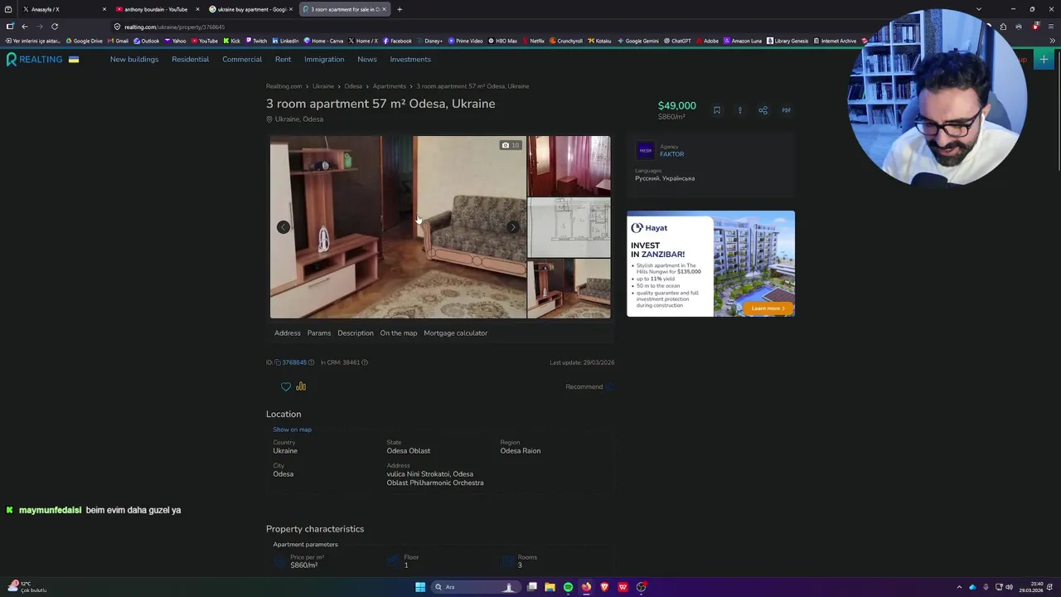Download the listing as PDF
Image resolution: width=1061 pixels, height=597 pixels.
pyautogui.click(x=786, y=110)
